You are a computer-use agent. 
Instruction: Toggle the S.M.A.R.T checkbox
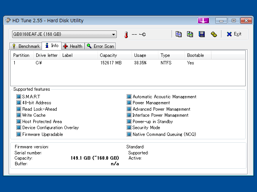pyautogui.click(x=19, y=97)
